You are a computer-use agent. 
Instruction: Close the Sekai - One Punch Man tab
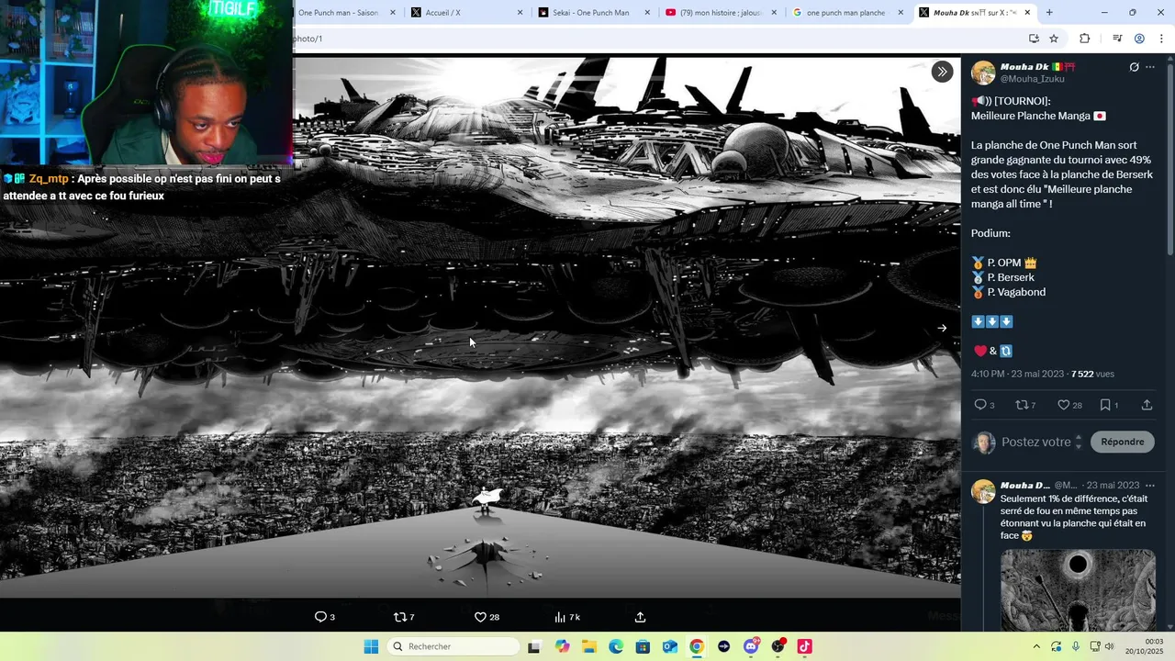tap(646, 13)
